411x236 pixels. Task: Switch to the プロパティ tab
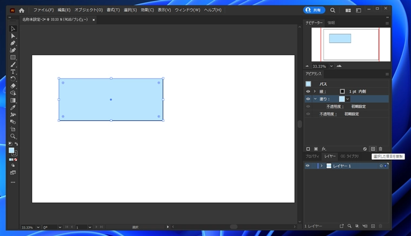(x=312, y=156)
